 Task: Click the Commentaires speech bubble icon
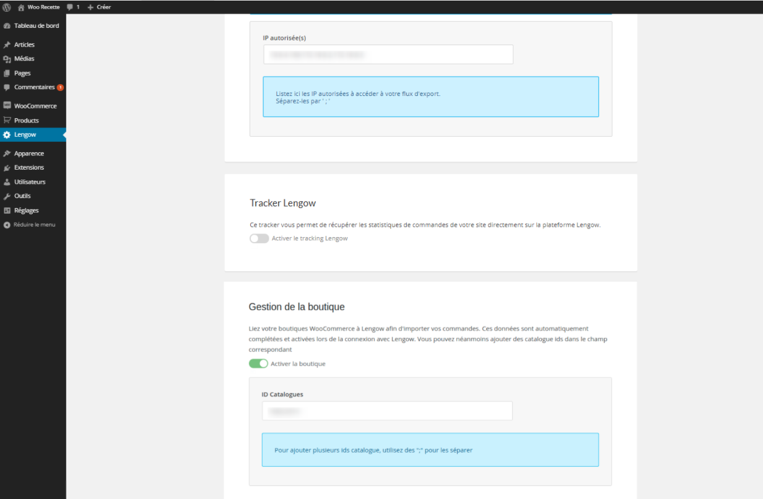pos(7,87)
